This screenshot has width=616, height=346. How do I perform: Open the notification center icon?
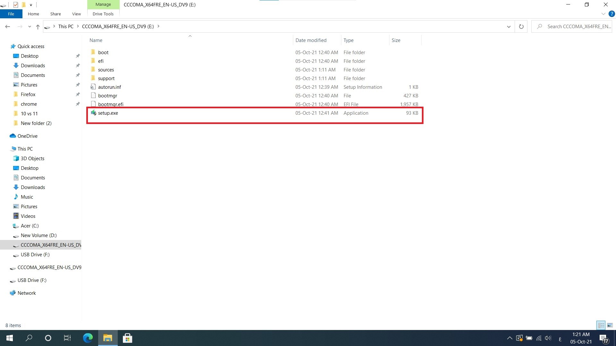(x=603, y=338)
